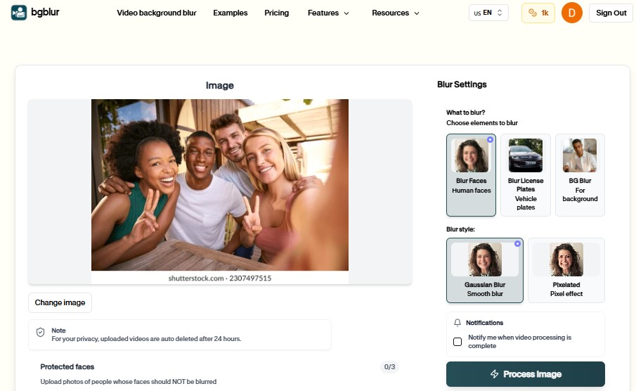The image size is (636, 391).
Task: Click the lightning bolt on Process Image
Action: pyautogui.click(x=494, y=374)
